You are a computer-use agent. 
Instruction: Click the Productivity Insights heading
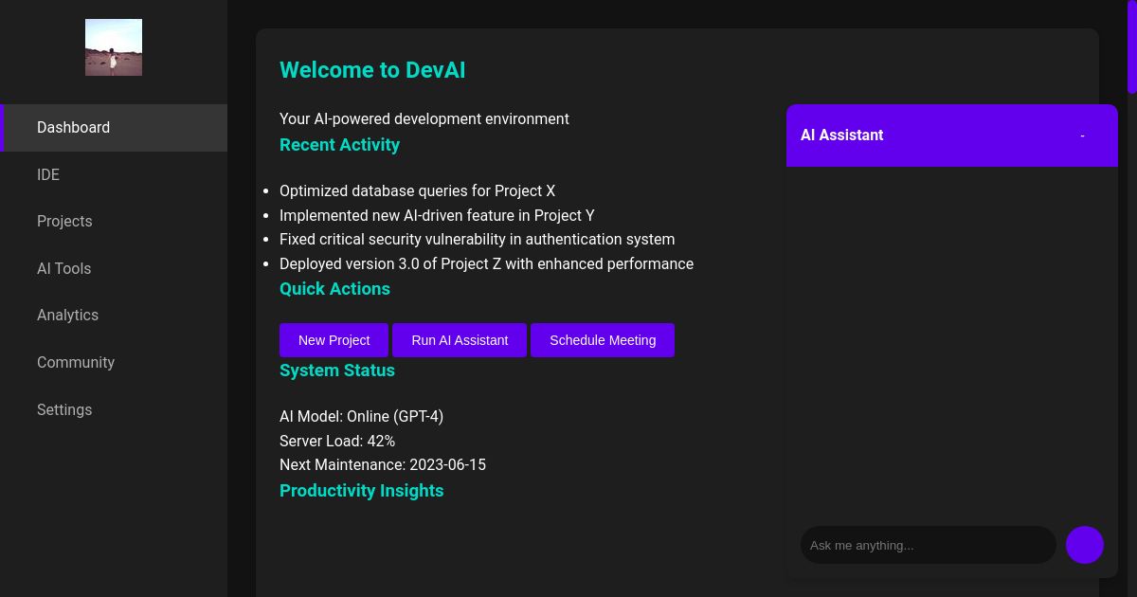(361, 491)
